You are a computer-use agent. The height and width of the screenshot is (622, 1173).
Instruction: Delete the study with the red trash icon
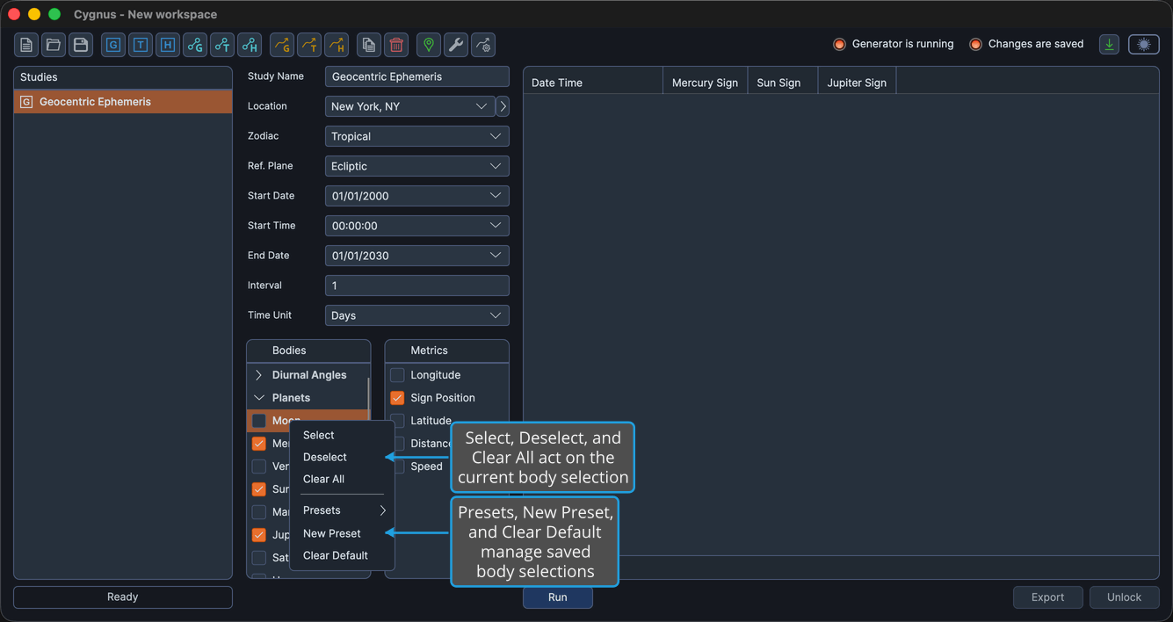[396, 45]
